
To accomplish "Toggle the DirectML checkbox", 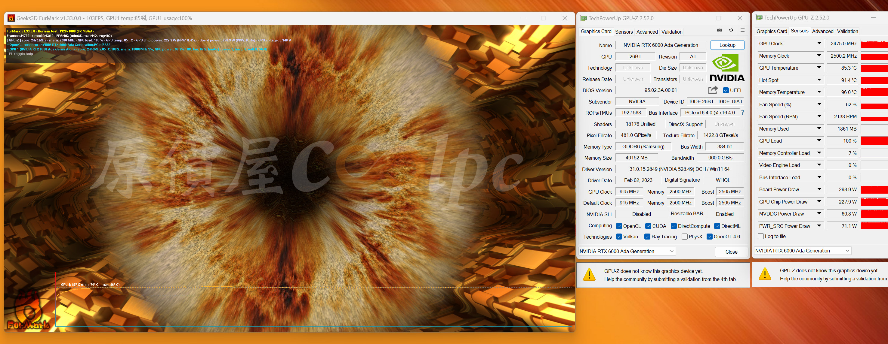I will (717, 226).
